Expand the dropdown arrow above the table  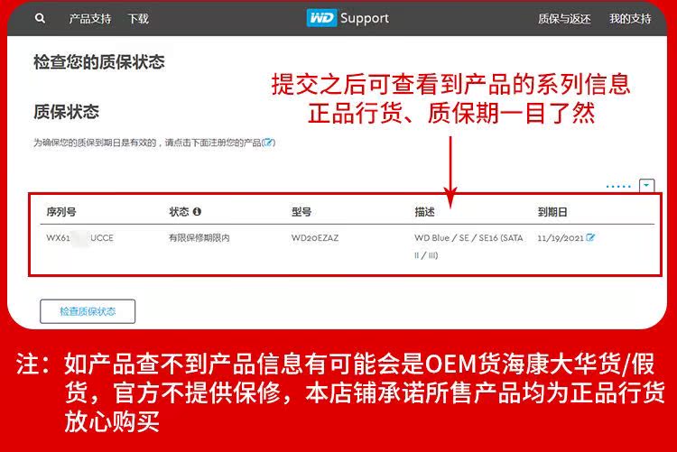pos(646,185)
